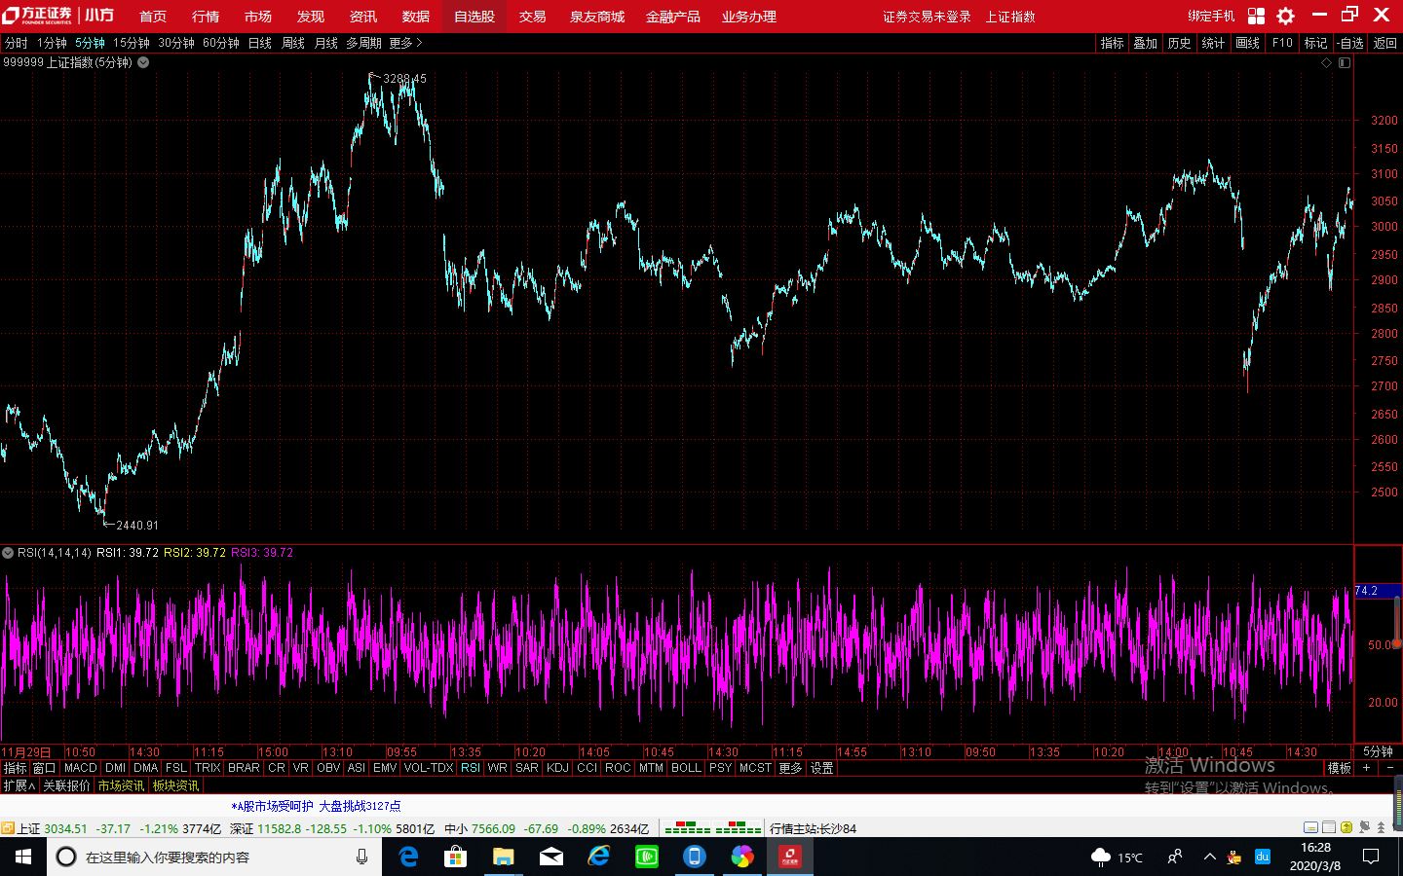This screenshot has width=1403, height=876.
Task: Open File Explorer from taskbar
Action: (503, 857)
